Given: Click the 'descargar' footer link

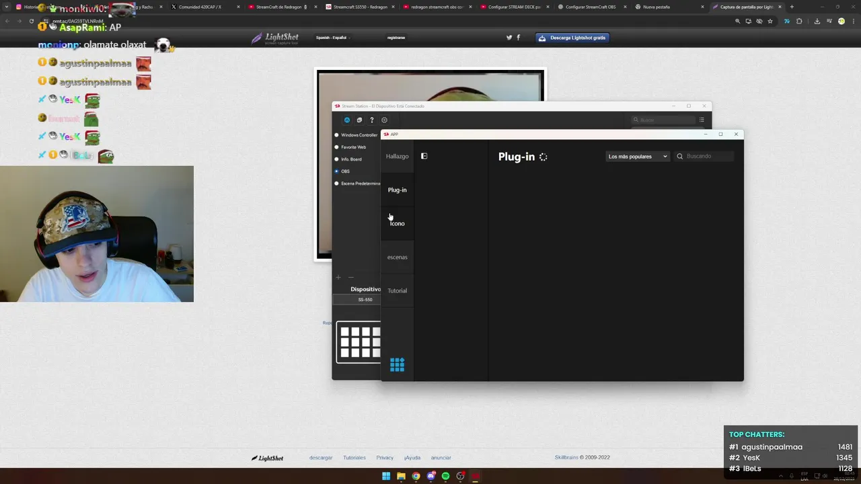Looking at the screenshot, I should 321,458.
